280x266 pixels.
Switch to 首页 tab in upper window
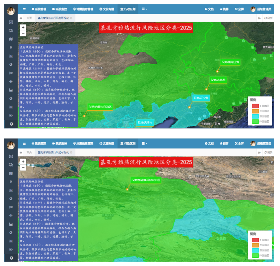[29, 18]
